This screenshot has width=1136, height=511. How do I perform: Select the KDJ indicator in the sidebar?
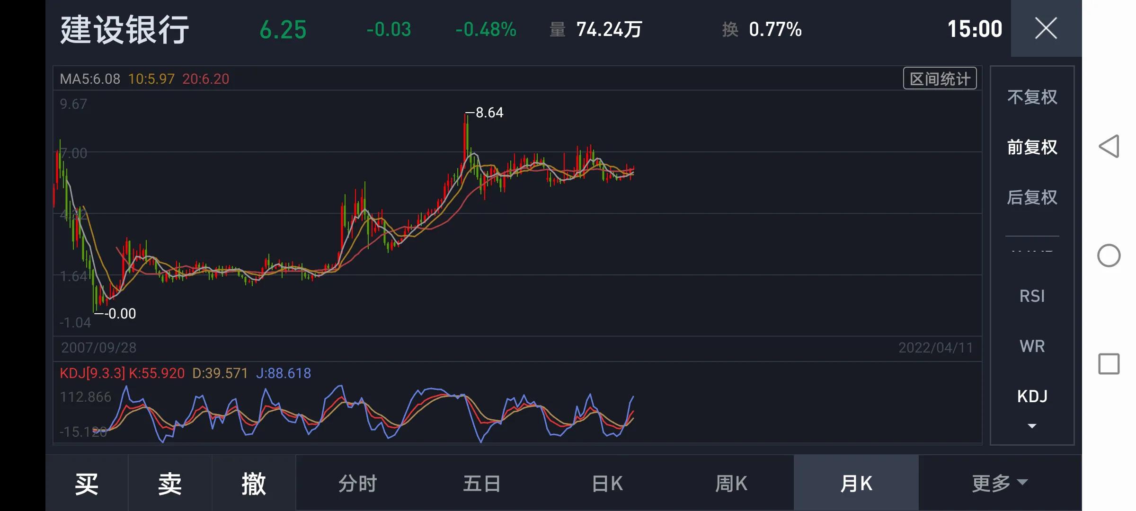click(x=1032, y=396)
